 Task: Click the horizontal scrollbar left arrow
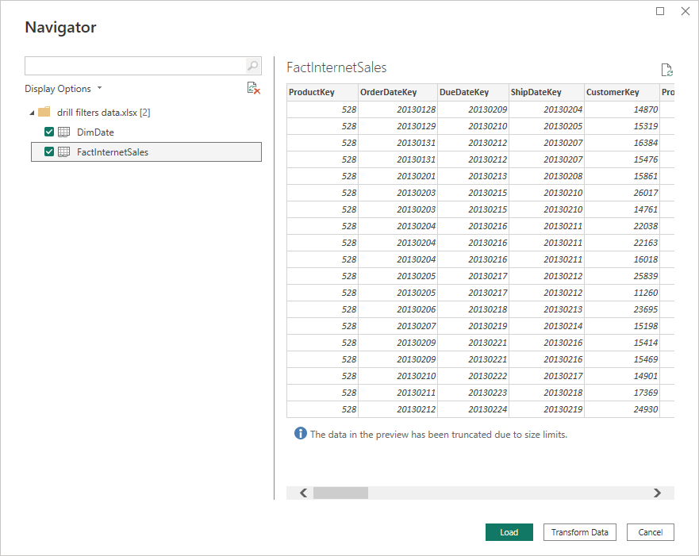[304, 493]
